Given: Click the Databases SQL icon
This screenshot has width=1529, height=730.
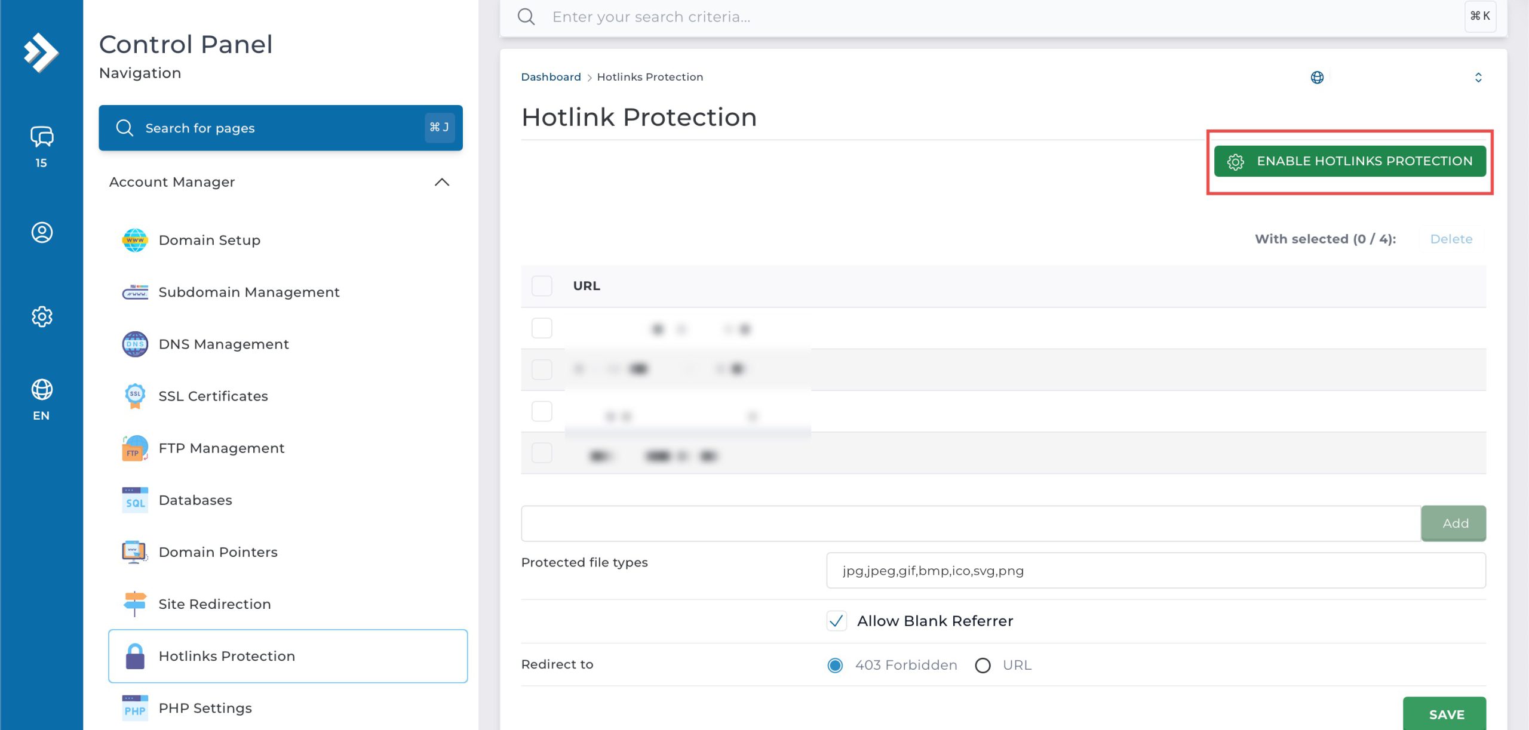Looking at the screenshot, I should coord(135,500).
